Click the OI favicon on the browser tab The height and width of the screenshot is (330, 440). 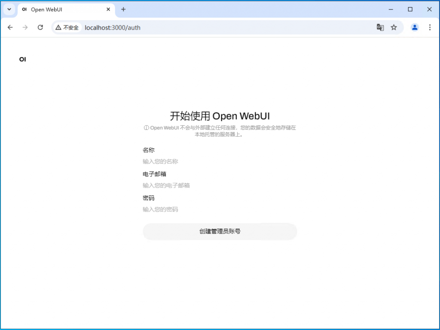click(x=24, y=9)
